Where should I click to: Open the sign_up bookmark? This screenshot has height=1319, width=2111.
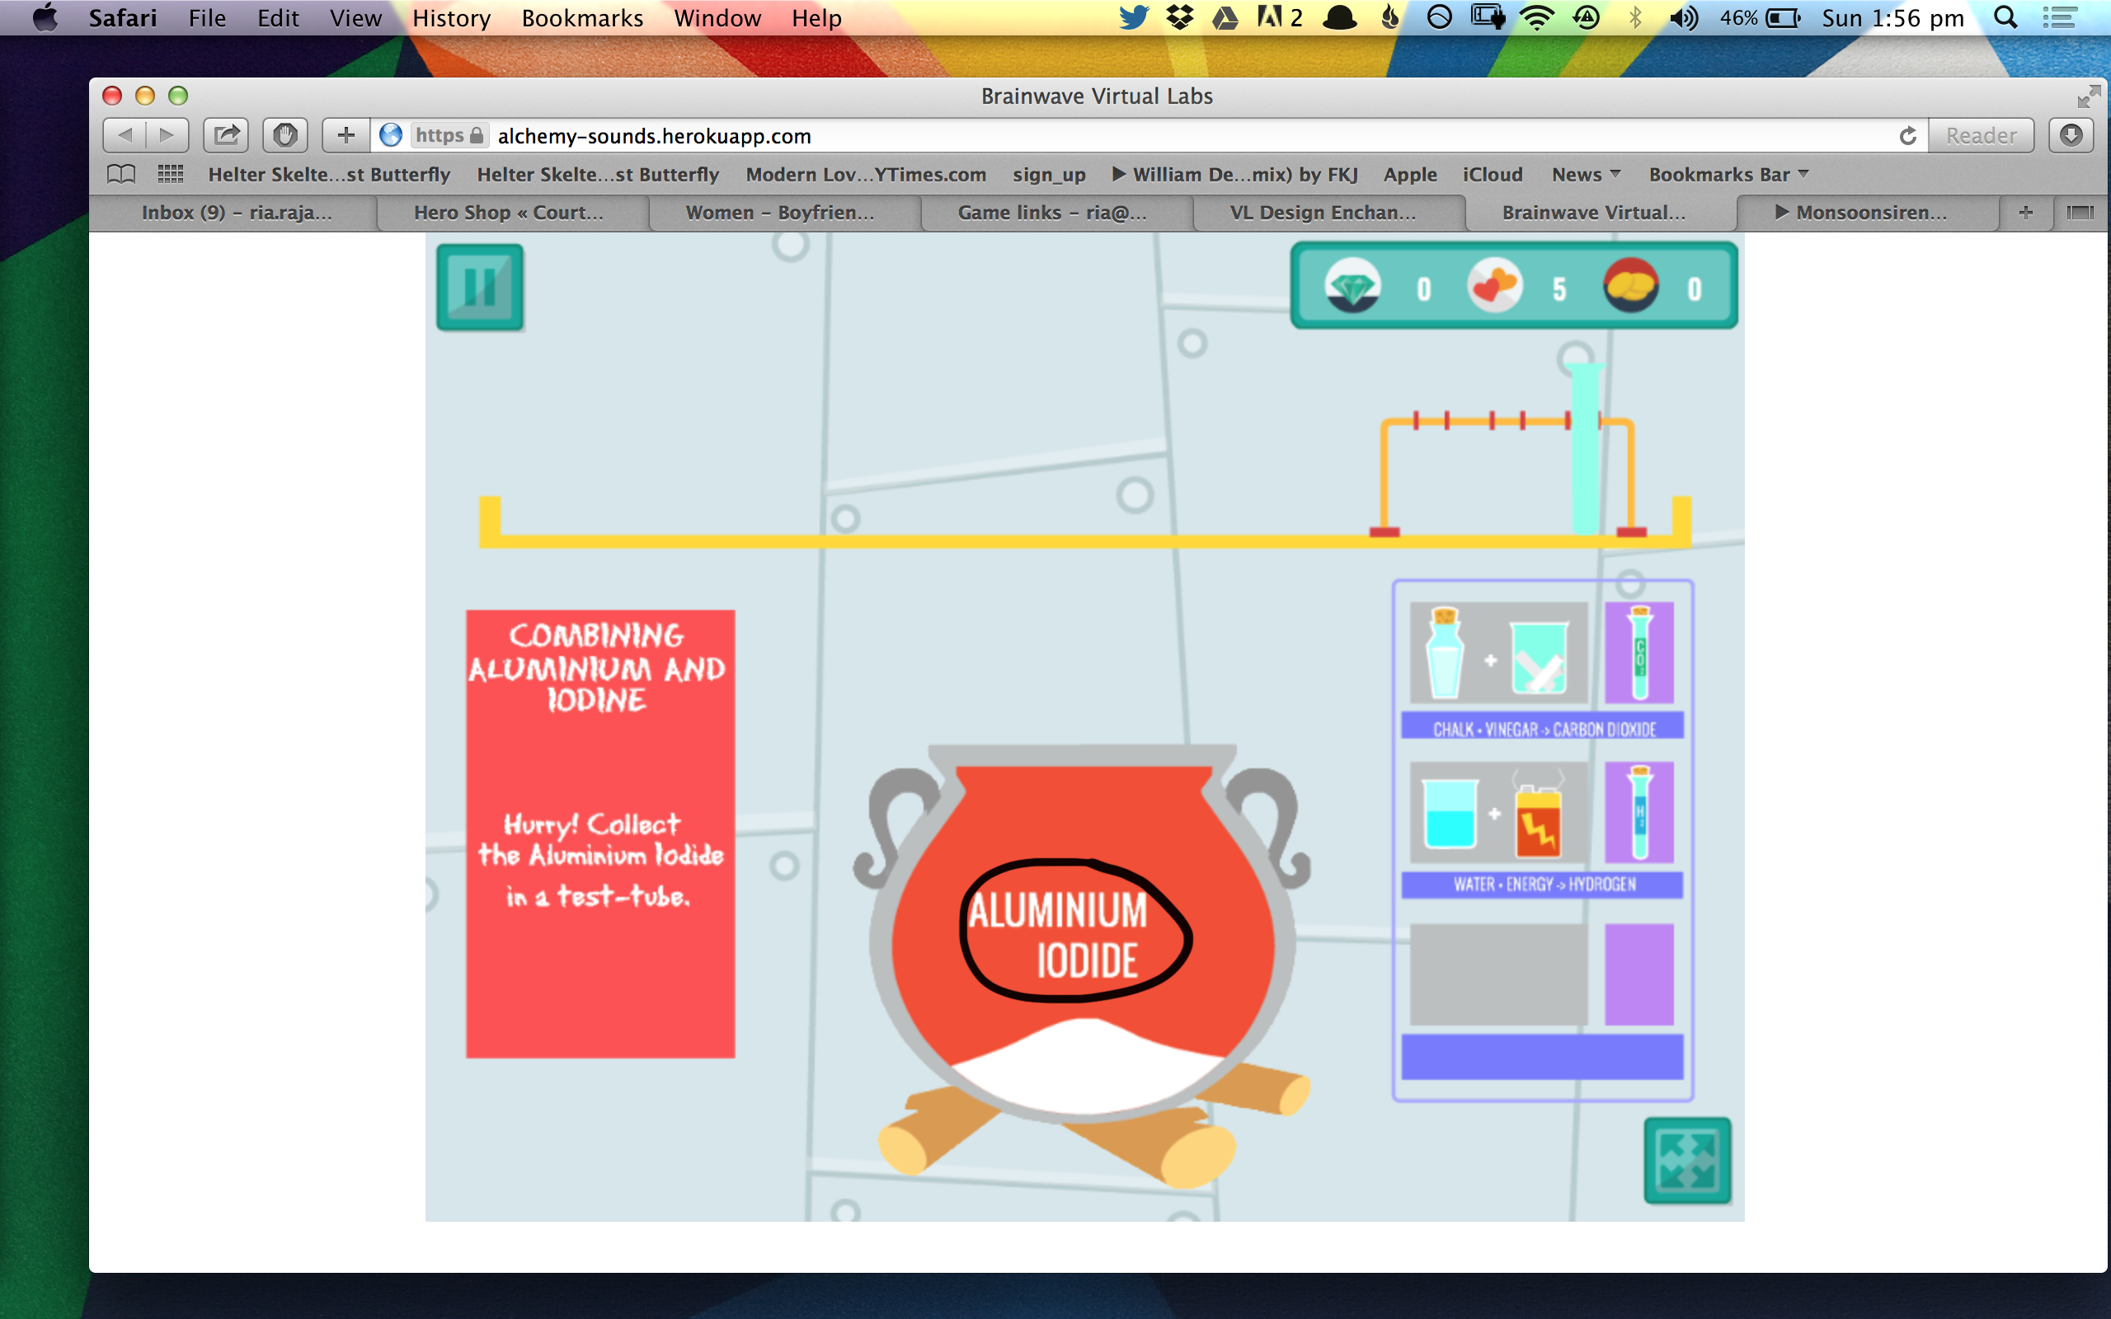[1049, 175]
